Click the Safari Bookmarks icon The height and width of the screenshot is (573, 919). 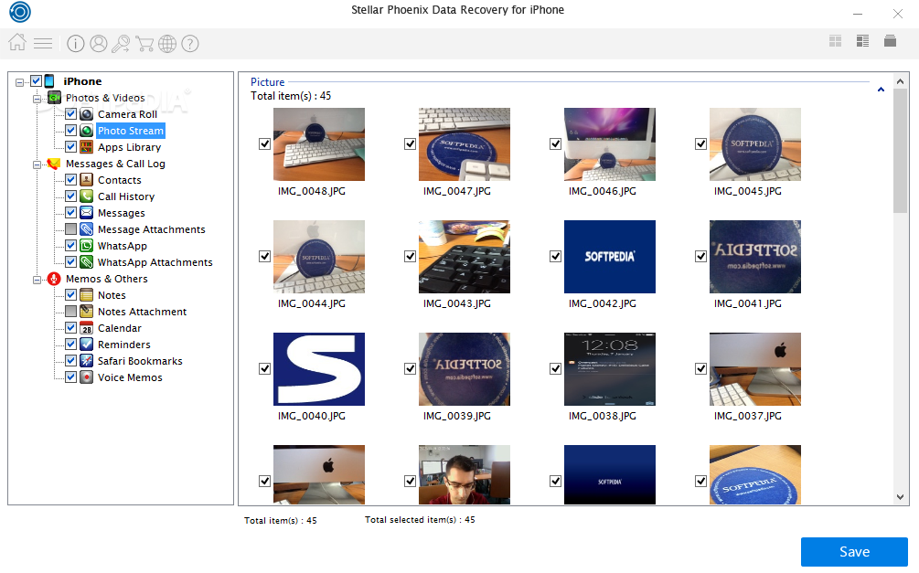86,360
